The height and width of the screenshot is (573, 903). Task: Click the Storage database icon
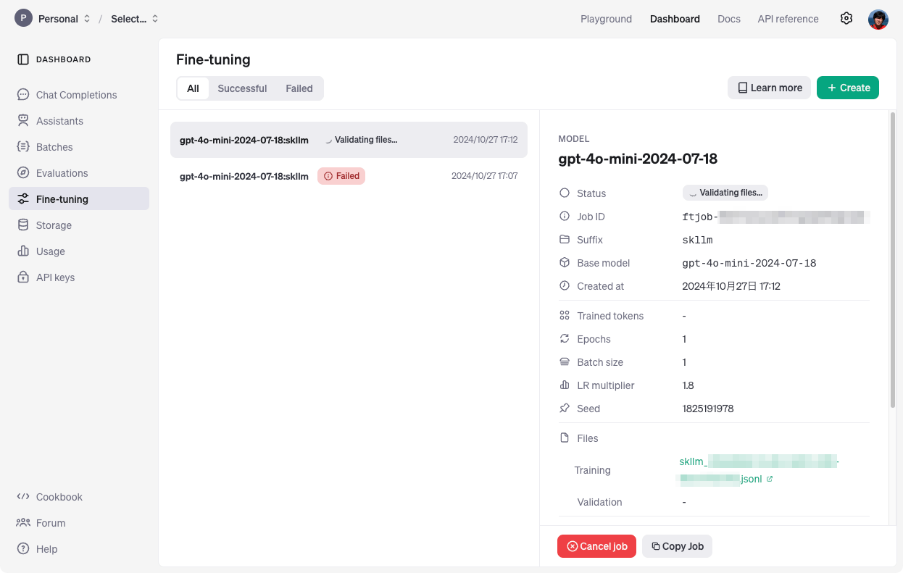23,225
